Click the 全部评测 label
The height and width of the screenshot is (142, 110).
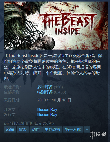pos(12,92)
